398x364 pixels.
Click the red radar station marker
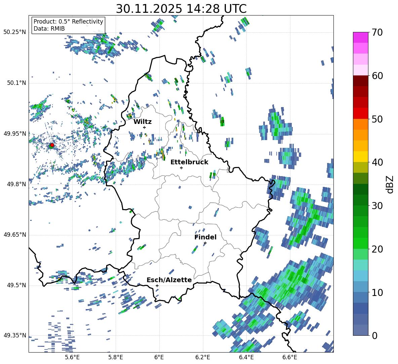pyautogui.click(x=52, y=145)
